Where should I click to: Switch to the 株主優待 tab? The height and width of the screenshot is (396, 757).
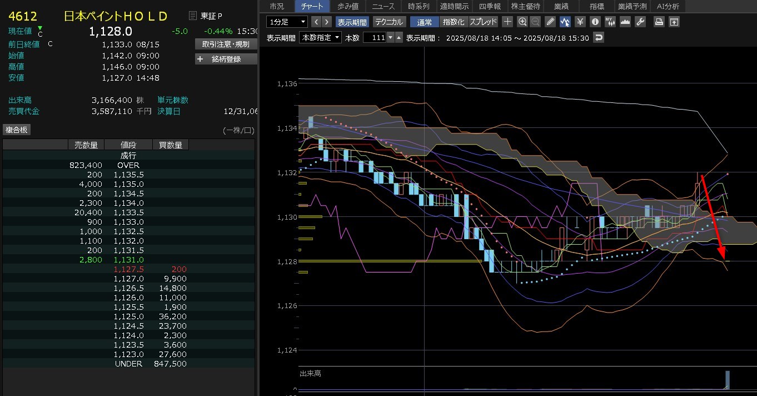tap(525, 6)
